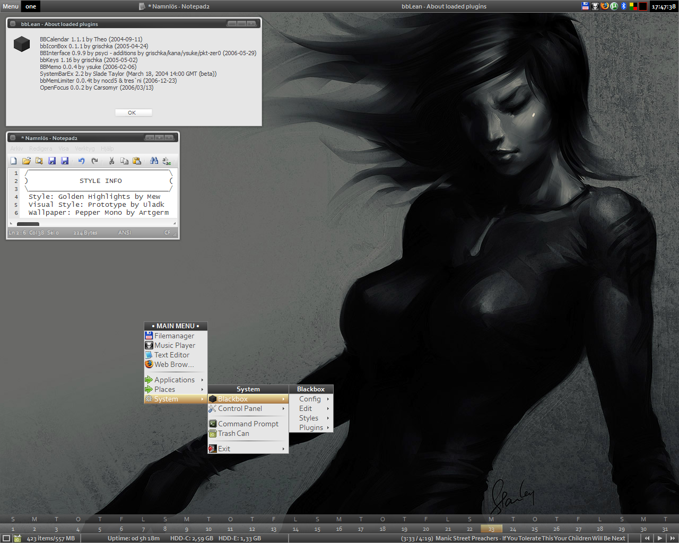
Task: Expand the Applications submenu
Action: pos(176,380)
